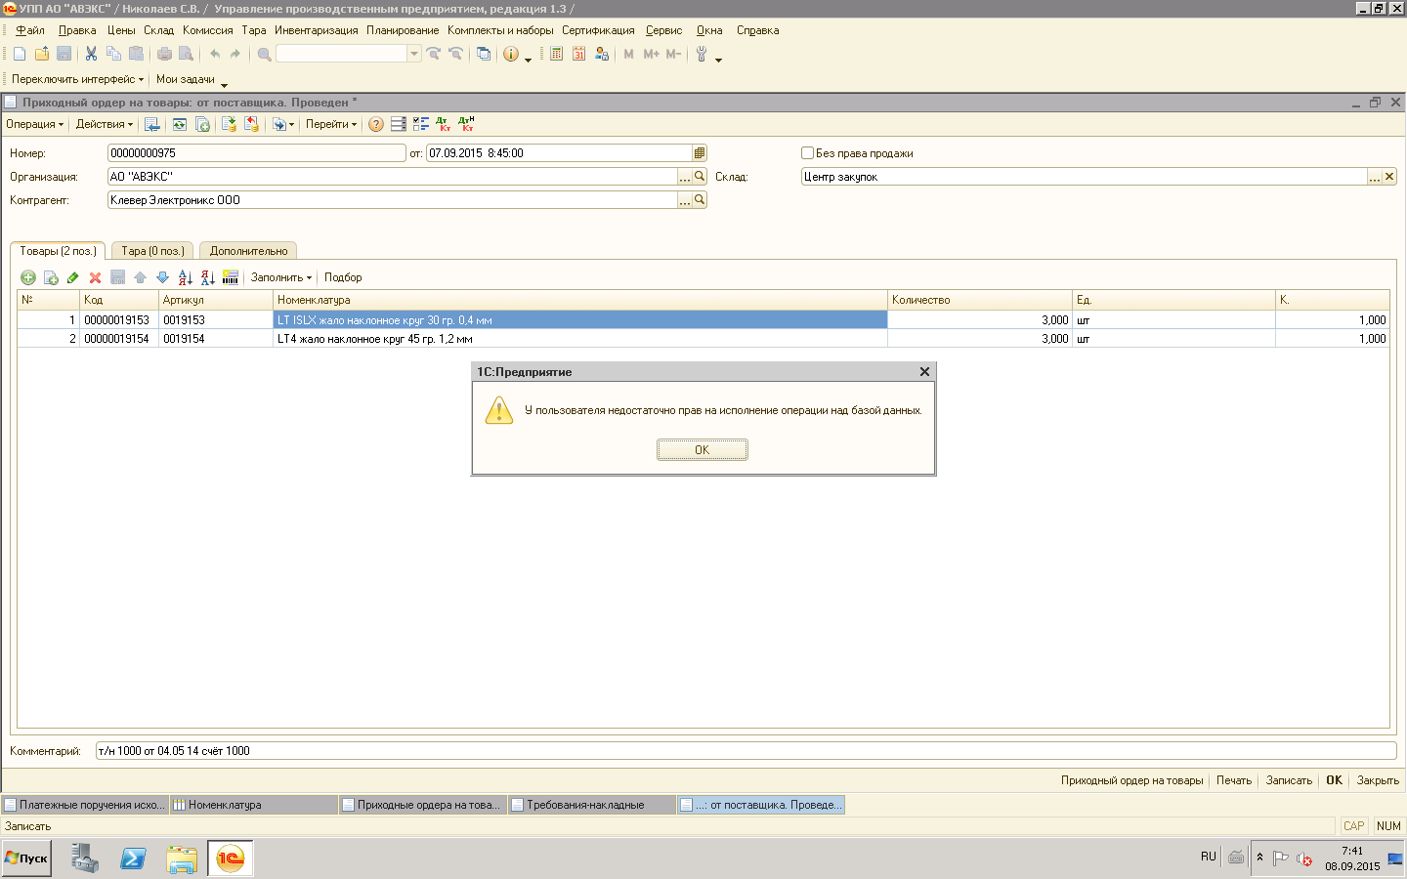Click the help question mark icon
This screenshot has height=879, width=1407.
point(376,124)
